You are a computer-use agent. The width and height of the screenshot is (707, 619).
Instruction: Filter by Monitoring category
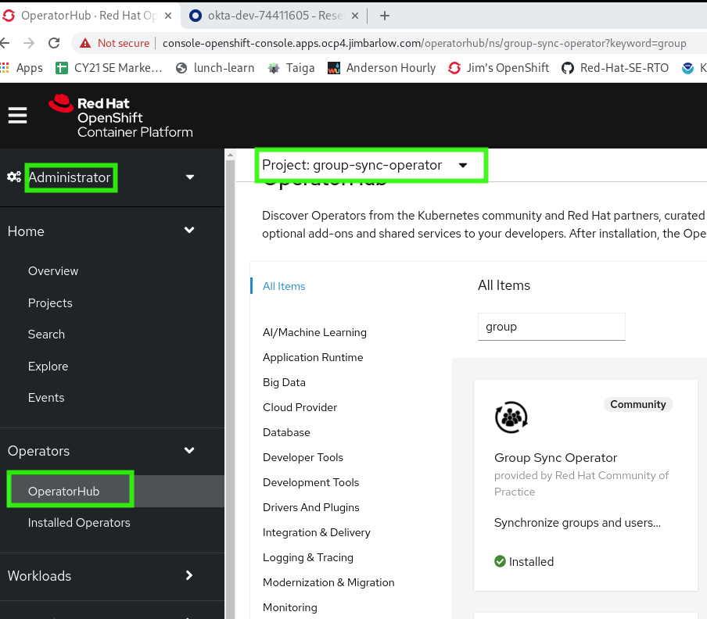pos(290,608)
